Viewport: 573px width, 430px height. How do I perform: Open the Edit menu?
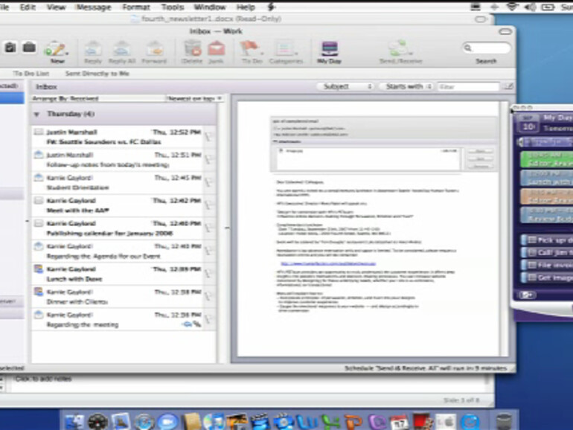(28, 7)
